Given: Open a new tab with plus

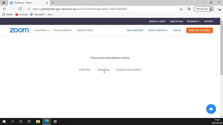Looking at the screenshot, I should pos(53,3).
